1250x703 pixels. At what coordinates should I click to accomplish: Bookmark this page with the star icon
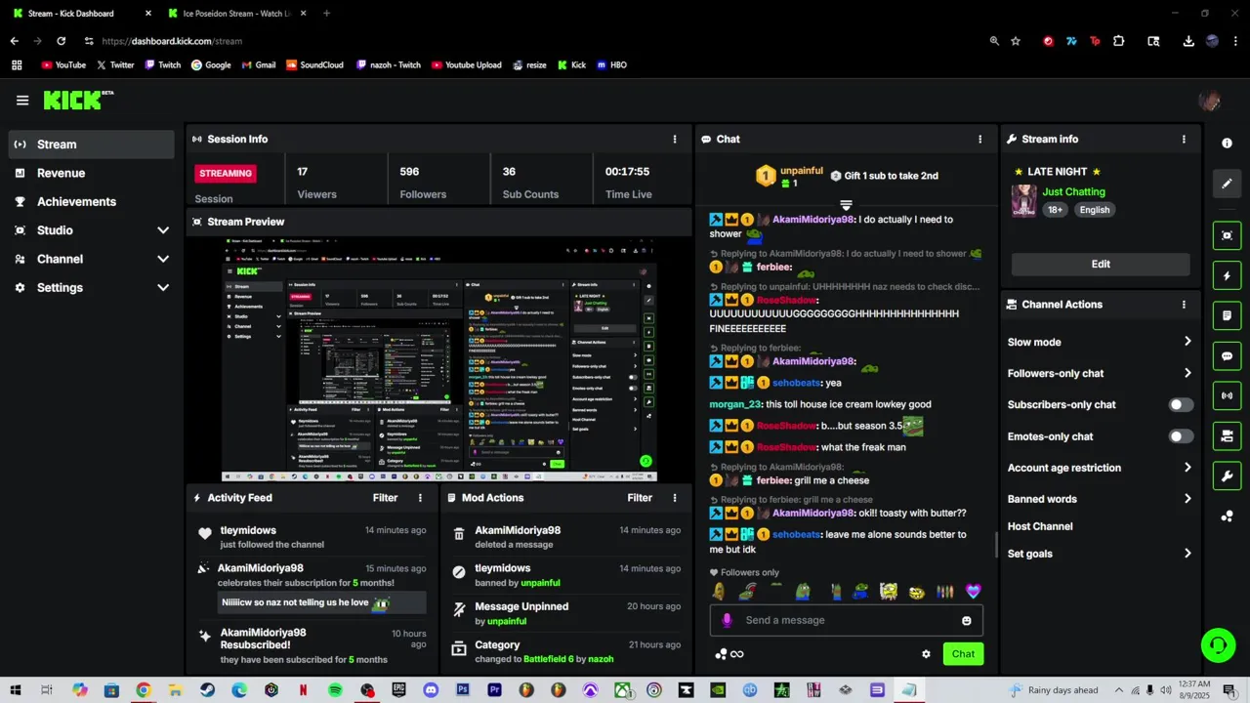coord(1016,41)
